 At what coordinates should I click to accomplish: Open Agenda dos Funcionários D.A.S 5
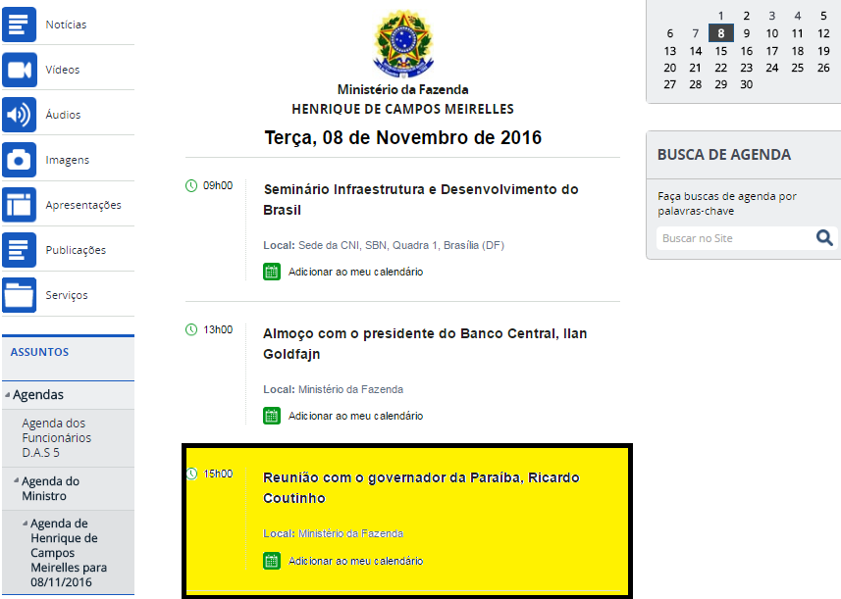pyautogui.click(x=56, y=437)
